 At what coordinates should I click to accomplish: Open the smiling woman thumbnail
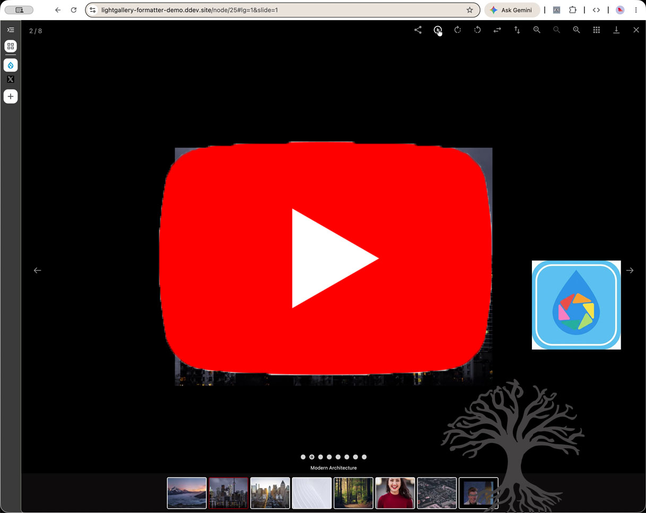(395, 493)
